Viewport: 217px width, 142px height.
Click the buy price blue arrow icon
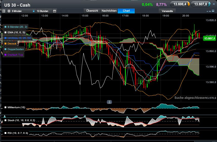(209, 4)
